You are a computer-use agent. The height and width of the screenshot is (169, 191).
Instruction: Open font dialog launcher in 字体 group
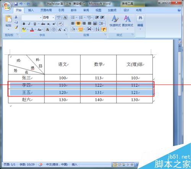66,34
